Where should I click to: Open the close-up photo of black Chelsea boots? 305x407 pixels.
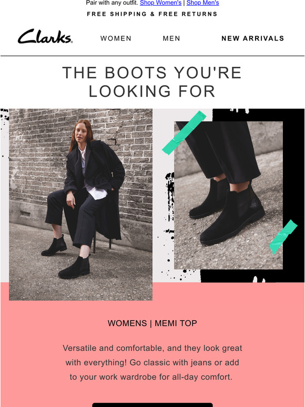pos(228,195)
